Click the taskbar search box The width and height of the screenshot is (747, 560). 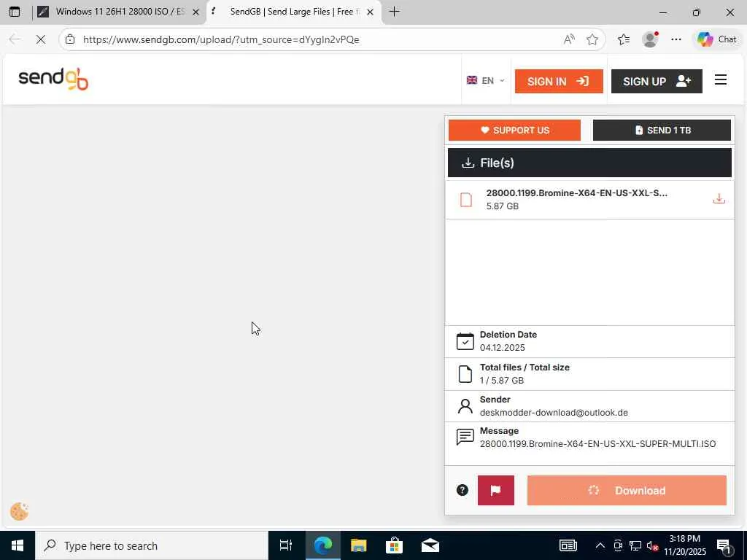click(x=152, y=545)
